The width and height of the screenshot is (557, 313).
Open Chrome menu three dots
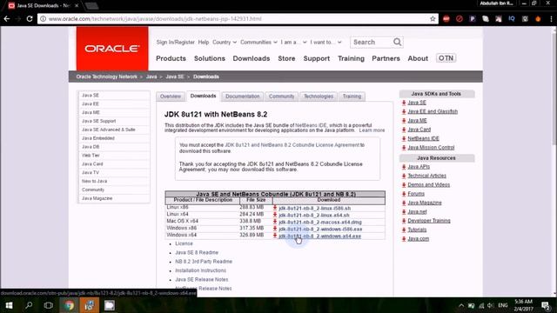[551, 19]
